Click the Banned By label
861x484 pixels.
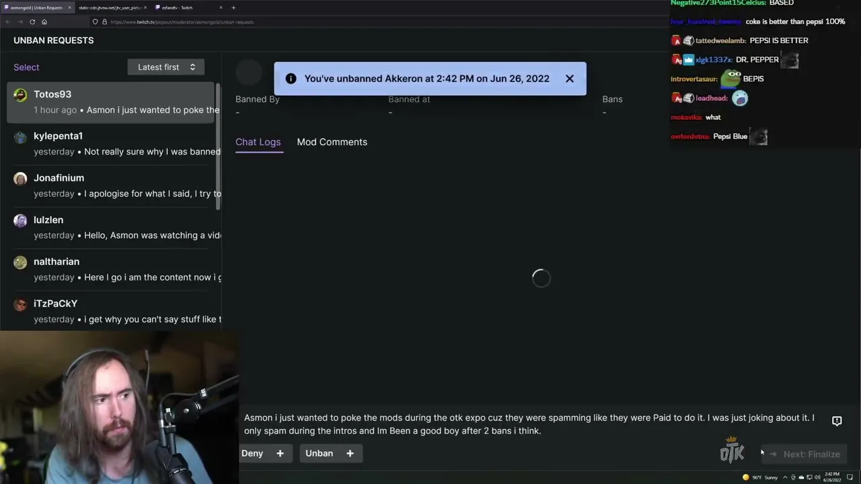tap(257, 99)
